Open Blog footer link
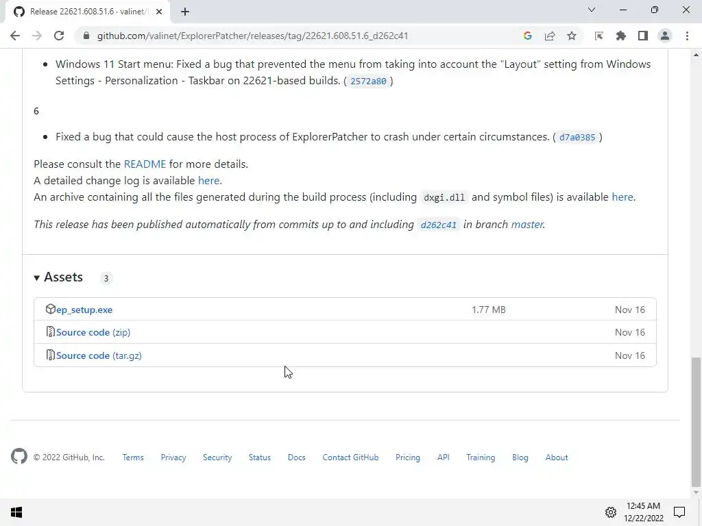Viewport: 702px width, 526px height. (x=520, y=457)
